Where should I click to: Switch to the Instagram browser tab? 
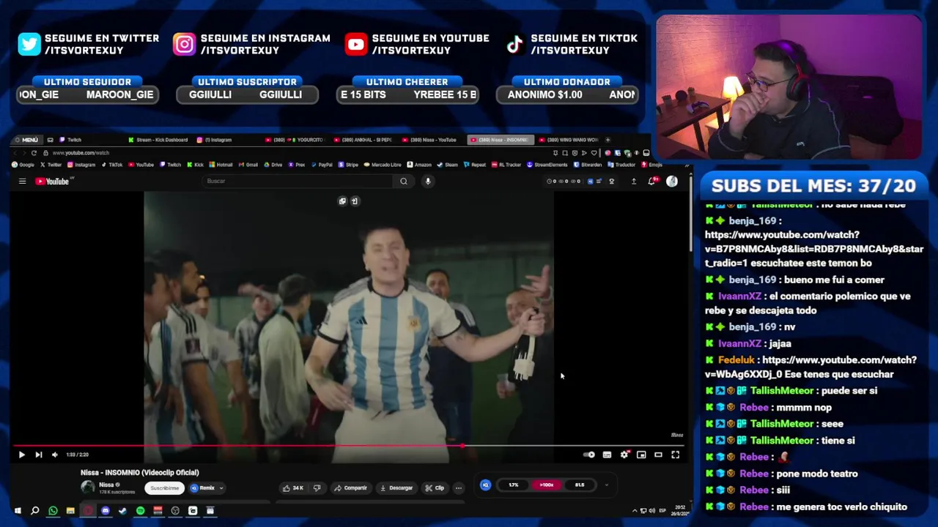point(227,140)
